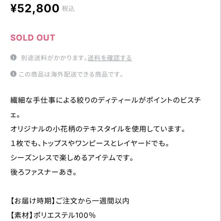Click the wrapped line reading エ。
Screen dimensions: 221x221
tap(15, 116)
